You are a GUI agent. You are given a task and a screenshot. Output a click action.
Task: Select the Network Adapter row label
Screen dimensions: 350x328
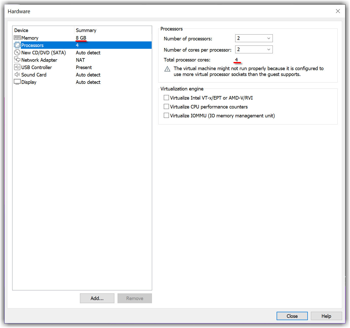point(39,60)
